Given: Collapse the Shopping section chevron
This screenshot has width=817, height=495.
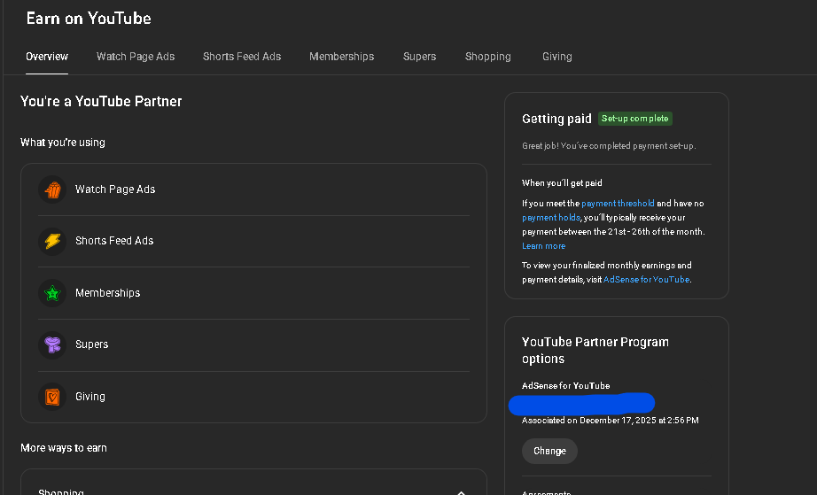Looking at the screenshot, I should click(461, 491).
